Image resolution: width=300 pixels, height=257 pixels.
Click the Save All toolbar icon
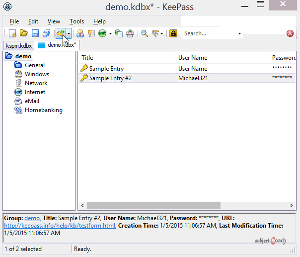click(47, 33)
